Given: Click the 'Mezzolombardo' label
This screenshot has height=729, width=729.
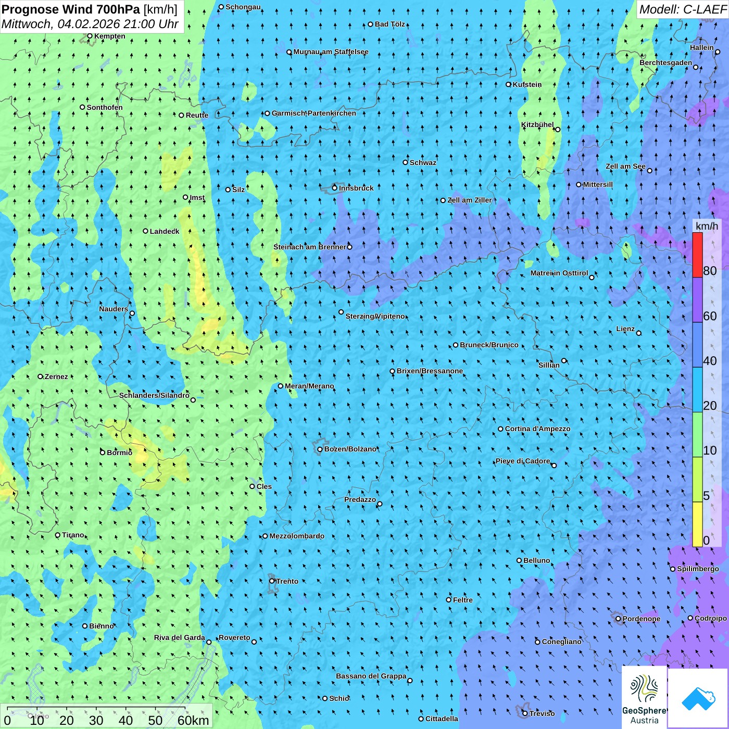Looking at the screenshot, I should 297,536.
